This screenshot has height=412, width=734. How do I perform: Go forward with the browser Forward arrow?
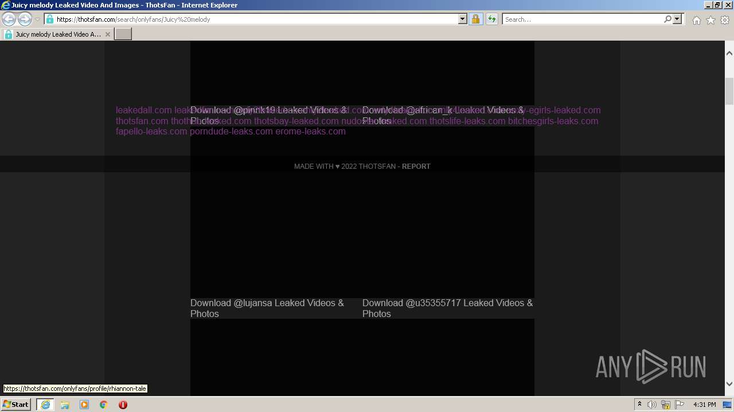click(25, 19)
